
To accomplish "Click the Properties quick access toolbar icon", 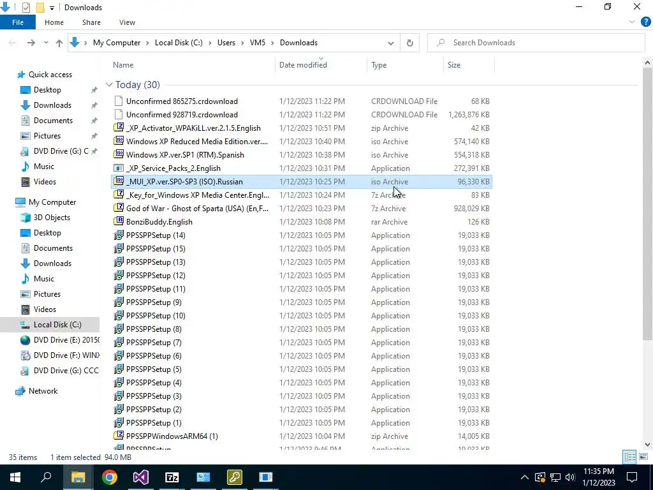I will [x=26, y=8].
